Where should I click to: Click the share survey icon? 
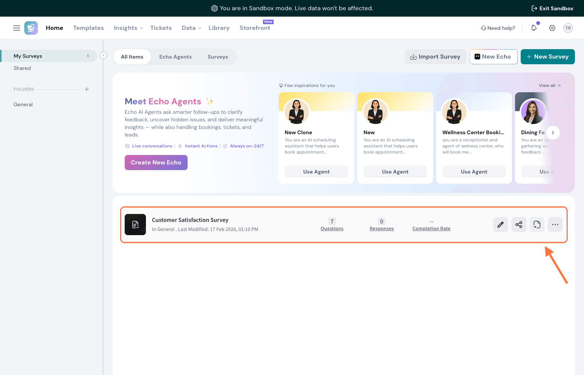click(518, 225)
